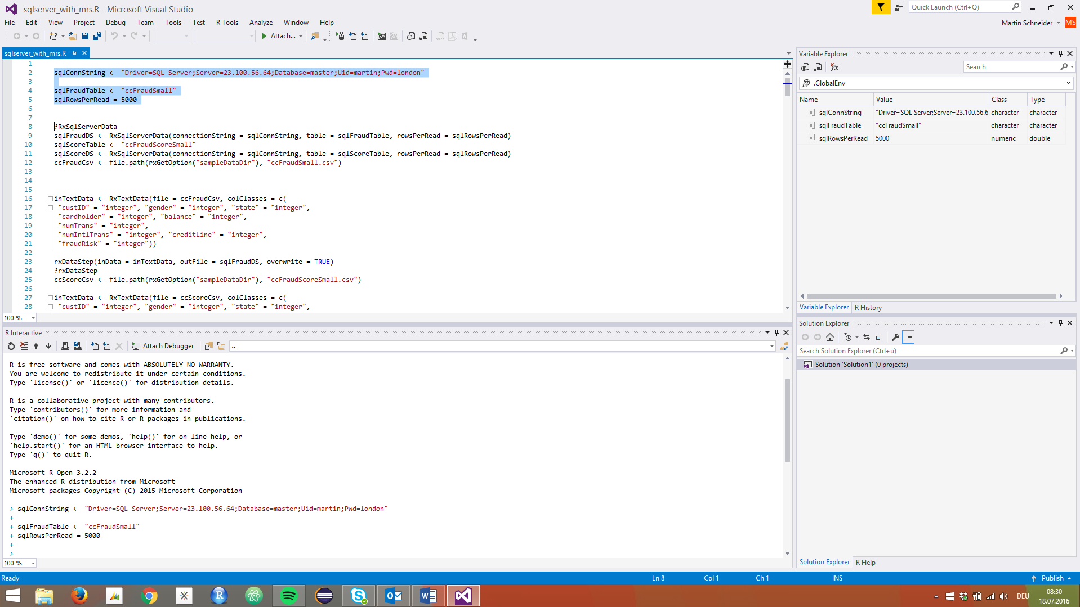
Task: Click Reset R Interactive session icon
Action: [11, 346]
